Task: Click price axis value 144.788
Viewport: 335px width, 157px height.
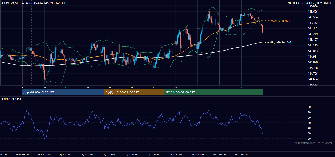Action: coord(313,68)
